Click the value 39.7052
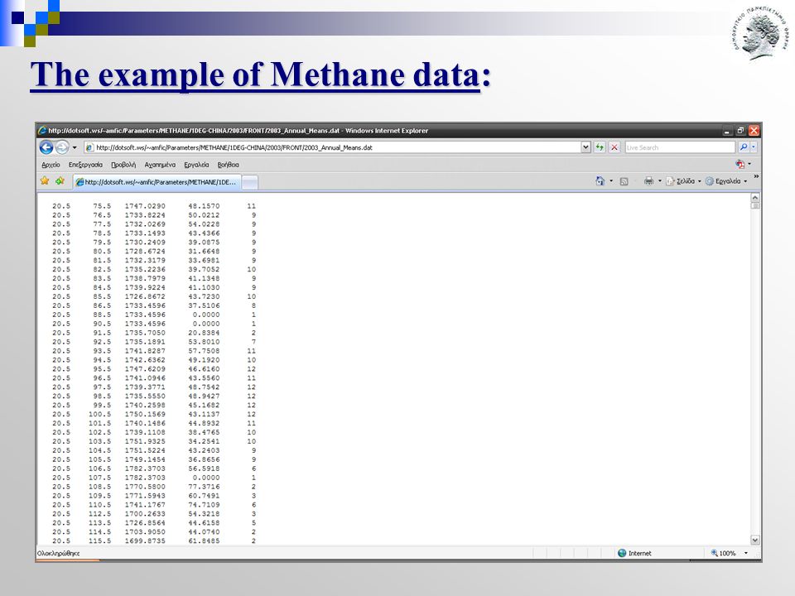This screenshot has width=795, height=596. (204, 270)
